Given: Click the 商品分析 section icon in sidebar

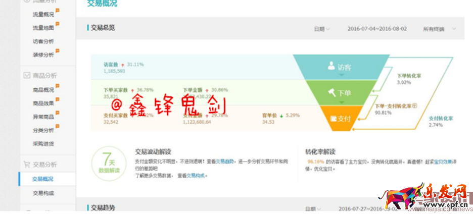Looking at the screenshot, I should pyautogui.click(x=27, y=75).
